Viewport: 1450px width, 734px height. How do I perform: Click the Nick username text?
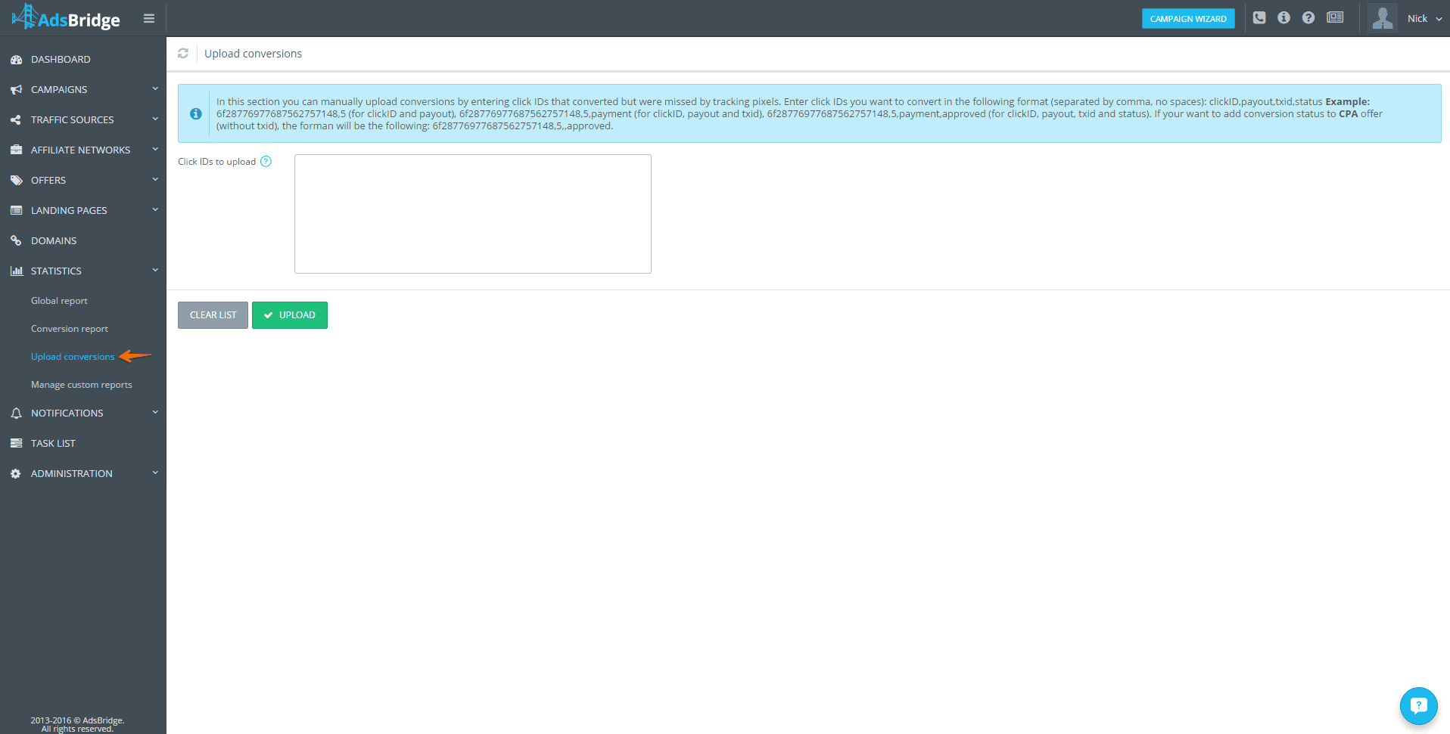(x=1417, y=19)
